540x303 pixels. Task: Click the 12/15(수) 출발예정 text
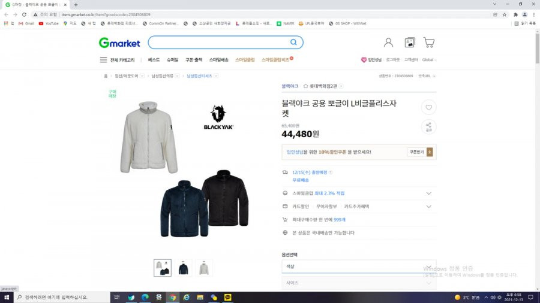coord(310,172)
